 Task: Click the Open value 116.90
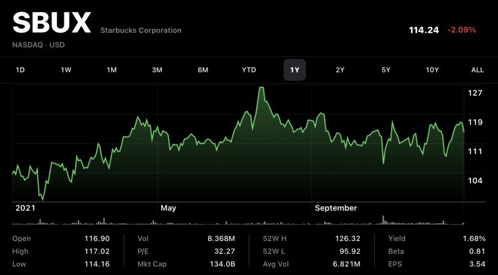pos(97,238)
